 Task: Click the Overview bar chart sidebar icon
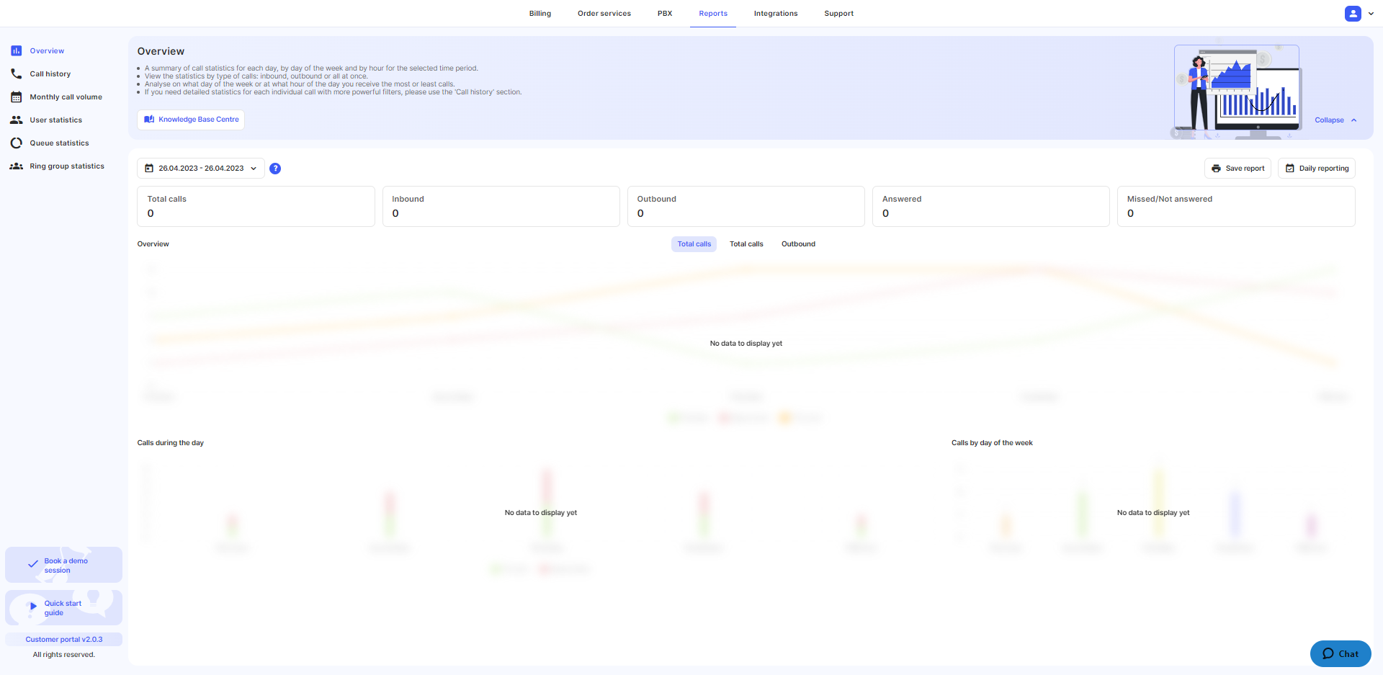point(16,50)
